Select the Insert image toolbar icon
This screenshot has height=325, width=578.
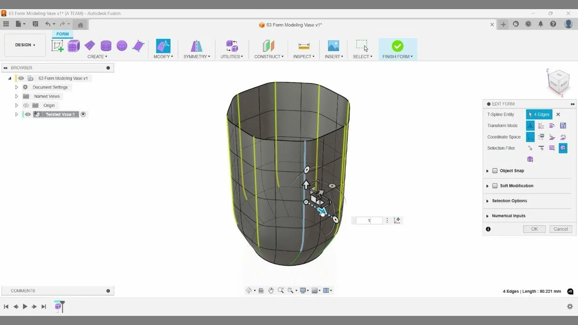point(333,46)
